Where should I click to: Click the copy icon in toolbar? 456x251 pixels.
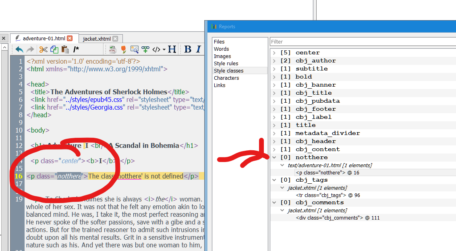(x=54, y=50)
